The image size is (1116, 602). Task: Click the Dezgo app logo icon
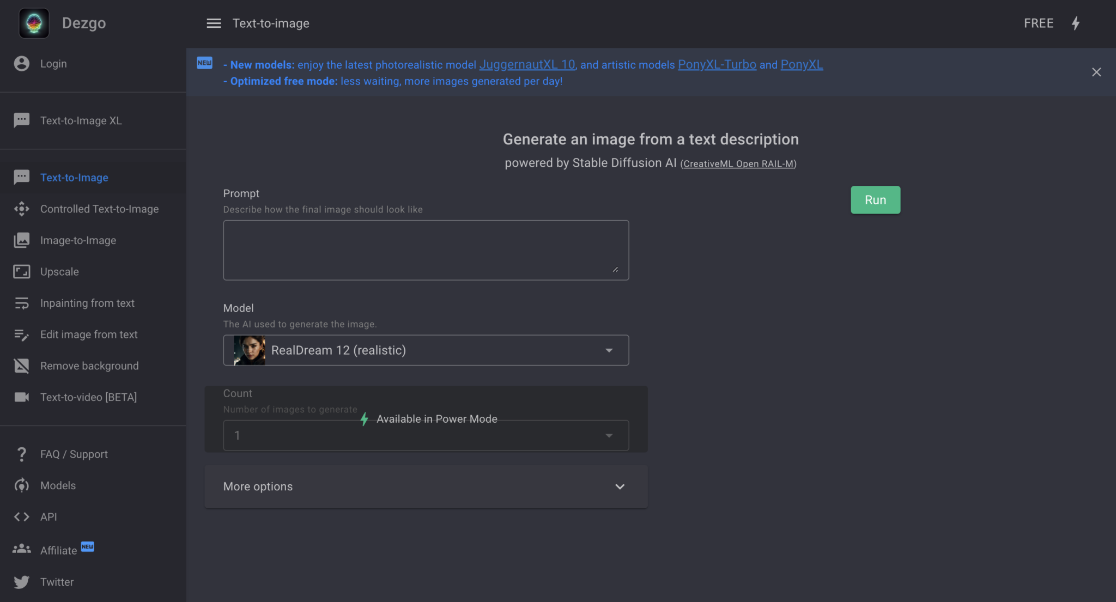tap(34, 22)
